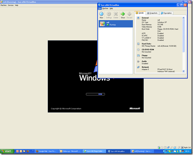193x155 pixels.
Task: Click the 08:31 clock in system tray
Action: point(187,151)
